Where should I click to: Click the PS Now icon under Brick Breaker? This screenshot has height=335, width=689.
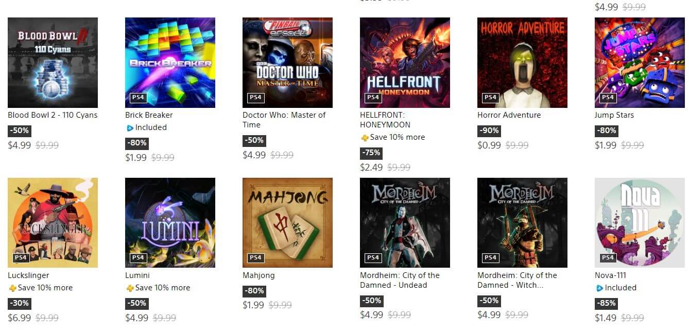[x=130, y=128]
